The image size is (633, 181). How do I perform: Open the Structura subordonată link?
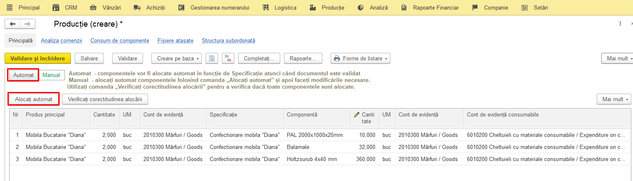[x=229, y=41]
